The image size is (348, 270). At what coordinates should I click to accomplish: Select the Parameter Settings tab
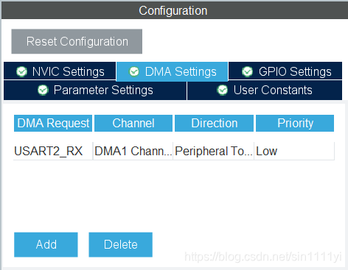click(x=95, y=90)
